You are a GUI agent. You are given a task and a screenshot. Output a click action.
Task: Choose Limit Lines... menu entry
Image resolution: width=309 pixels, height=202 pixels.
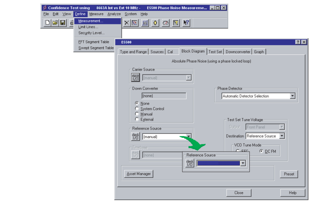tap(97, 27)
